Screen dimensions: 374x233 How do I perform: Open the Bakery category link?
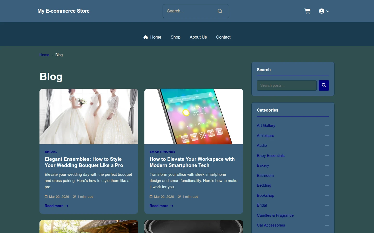263,165
